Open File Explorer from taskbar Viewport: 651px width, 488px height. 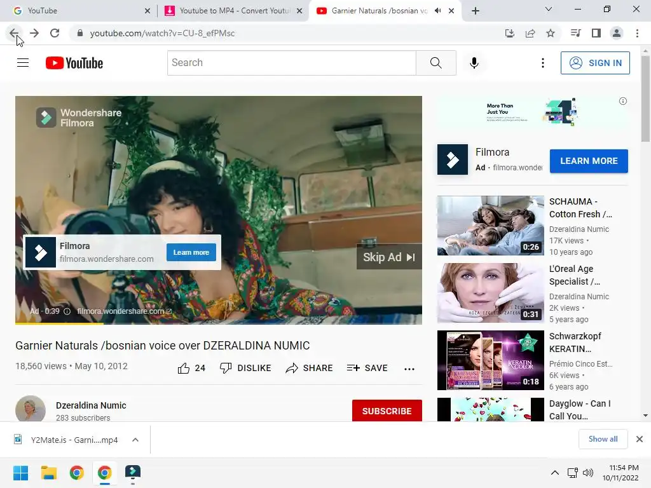48,473
